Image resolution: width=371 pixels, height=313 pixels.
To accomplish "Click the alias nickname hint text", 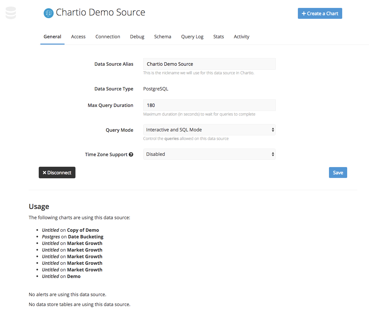I will pyautogui.click(x=199, y=73).
